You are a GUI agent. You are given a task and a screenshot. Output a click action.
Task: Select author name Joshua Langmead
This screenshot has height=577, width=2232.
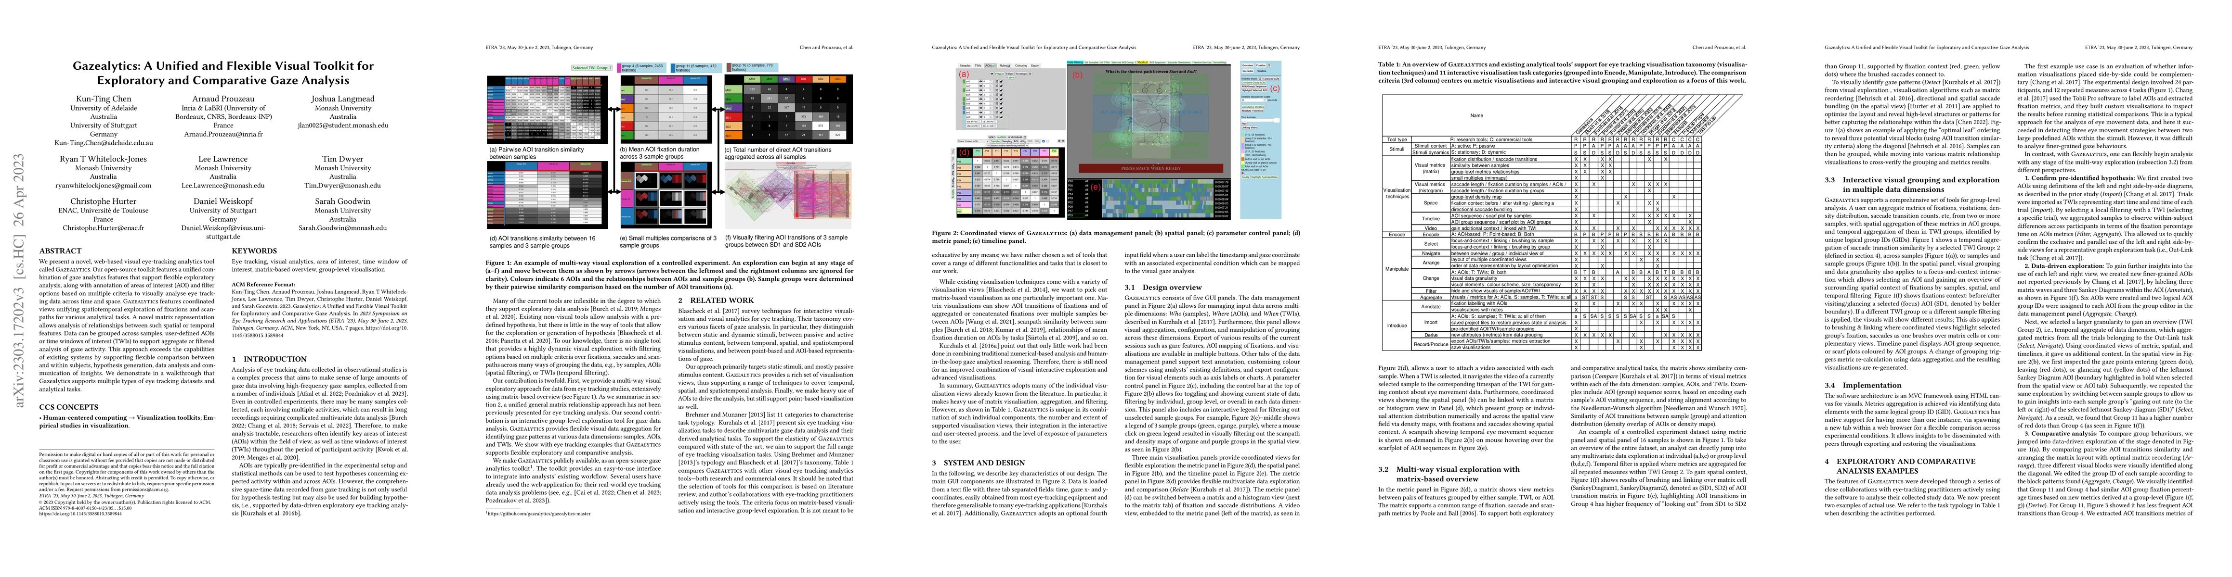[x=342, y=100]
